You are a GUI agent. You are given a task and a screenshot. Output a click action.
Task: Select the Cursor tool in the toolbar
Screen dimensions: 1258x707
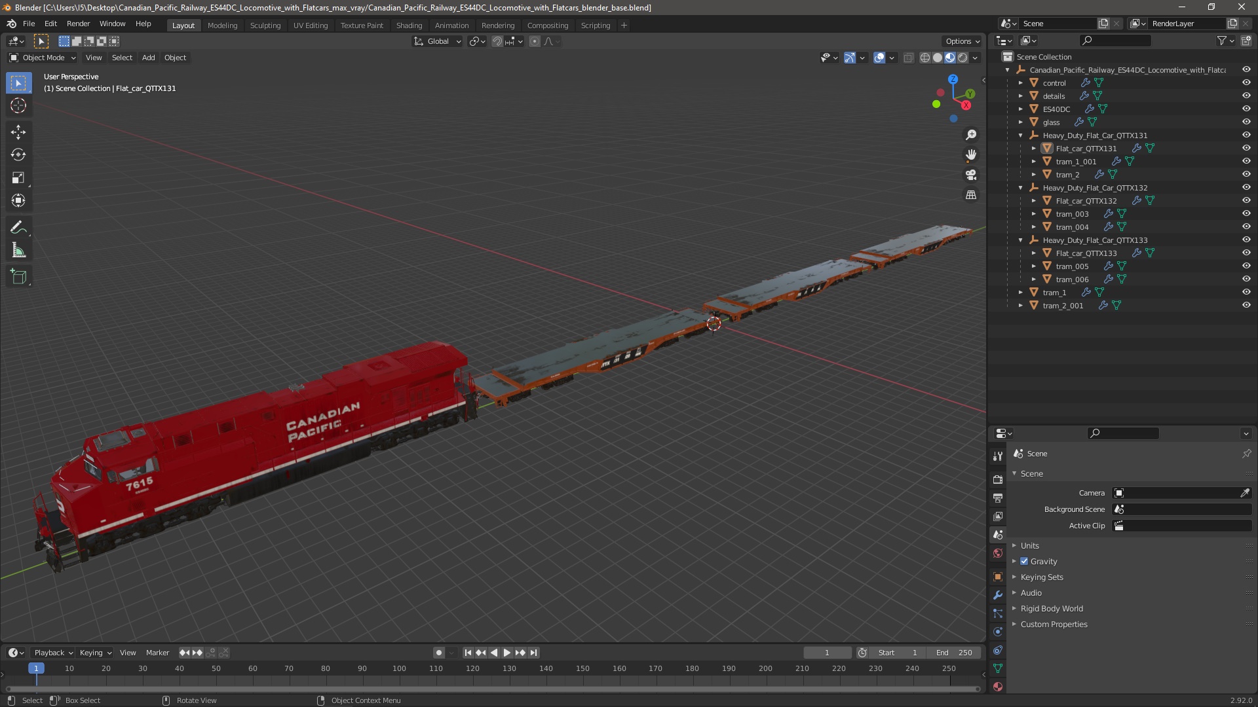[18, 105]
